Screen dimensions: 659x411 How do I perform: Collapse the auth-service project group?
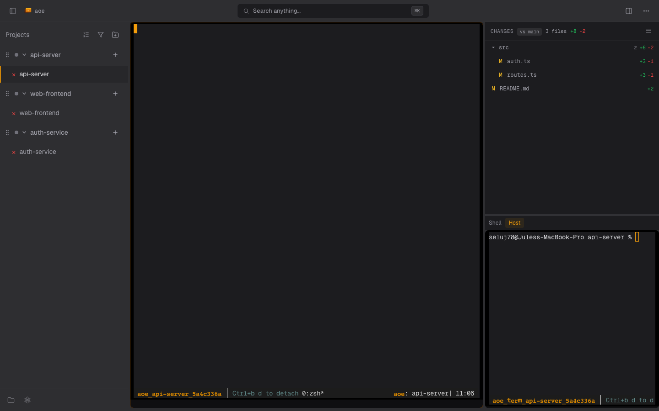(24, 132)
